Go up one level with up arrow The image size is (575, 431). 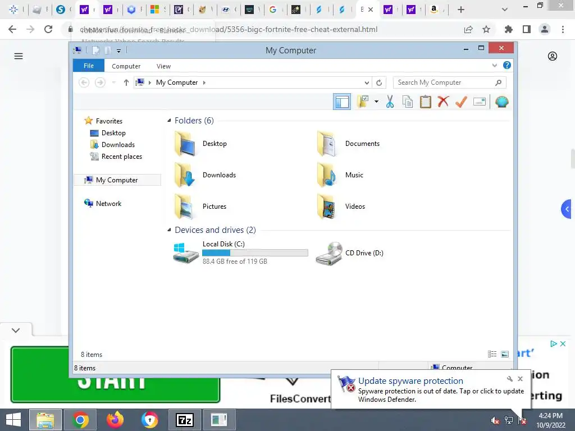126,82
